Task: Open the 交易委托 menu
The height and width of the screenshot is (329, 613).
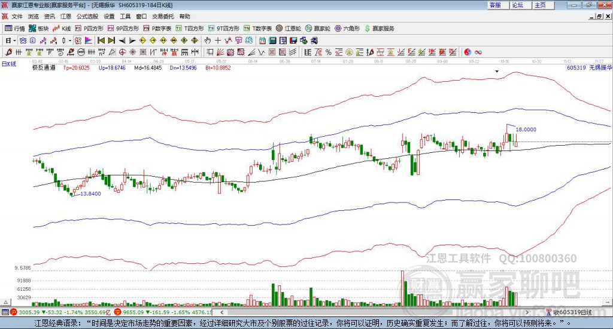Action: tap(163, 16)
